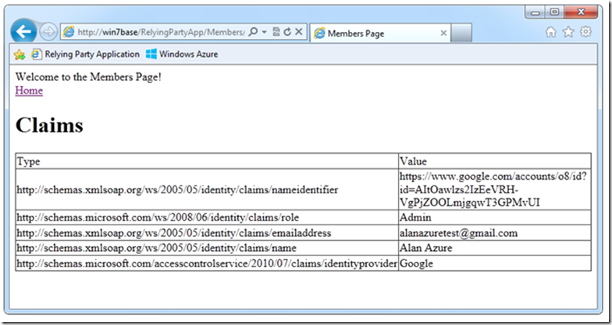Click the alanazuretest@gmail.com value

pos(458,233)
